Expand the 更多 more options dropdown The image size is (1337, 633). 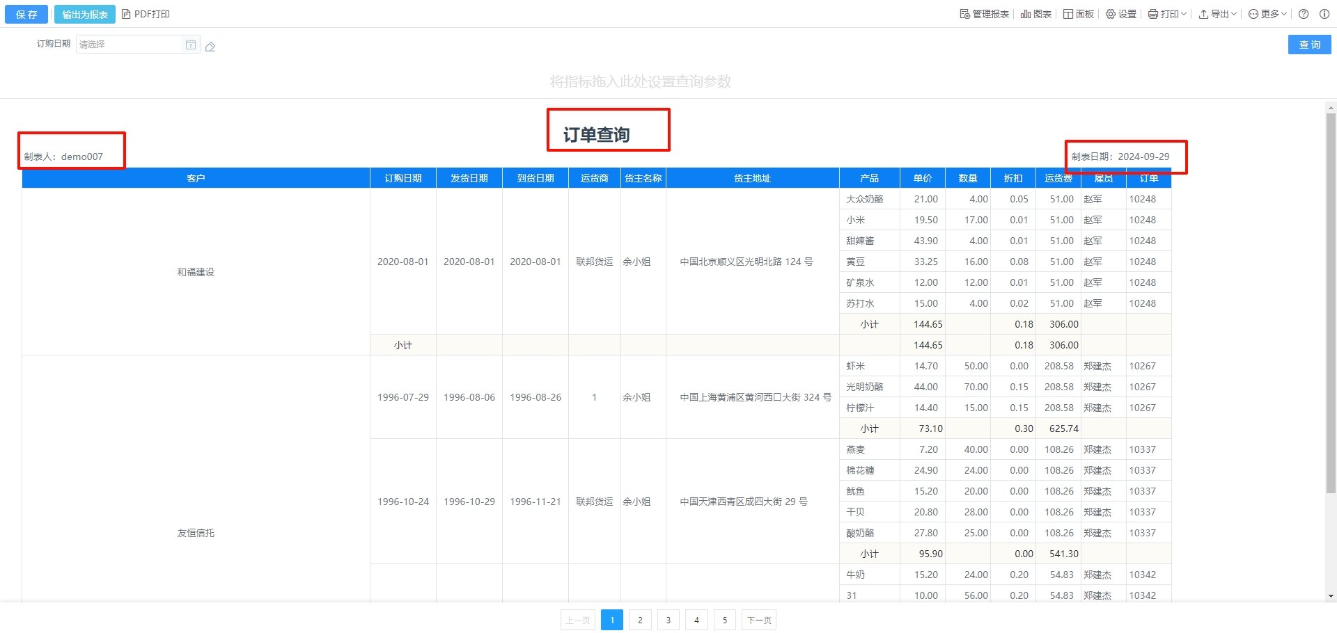point(1267,14)
